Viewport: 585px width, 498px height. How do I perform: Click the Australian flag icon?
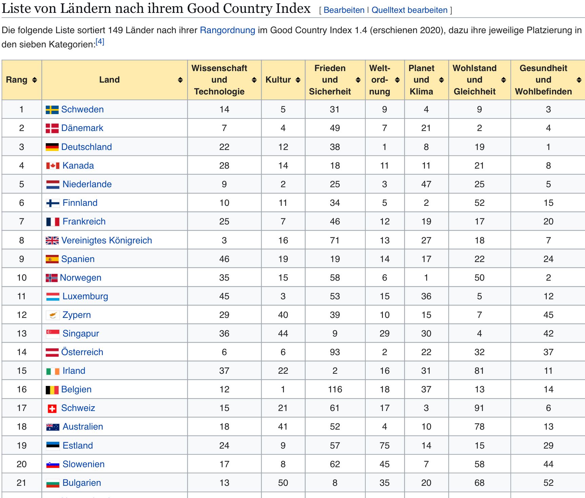[x=53, y=427]
